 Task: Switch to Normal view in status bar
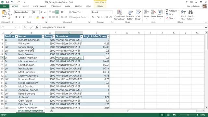[x=162, y=115]
